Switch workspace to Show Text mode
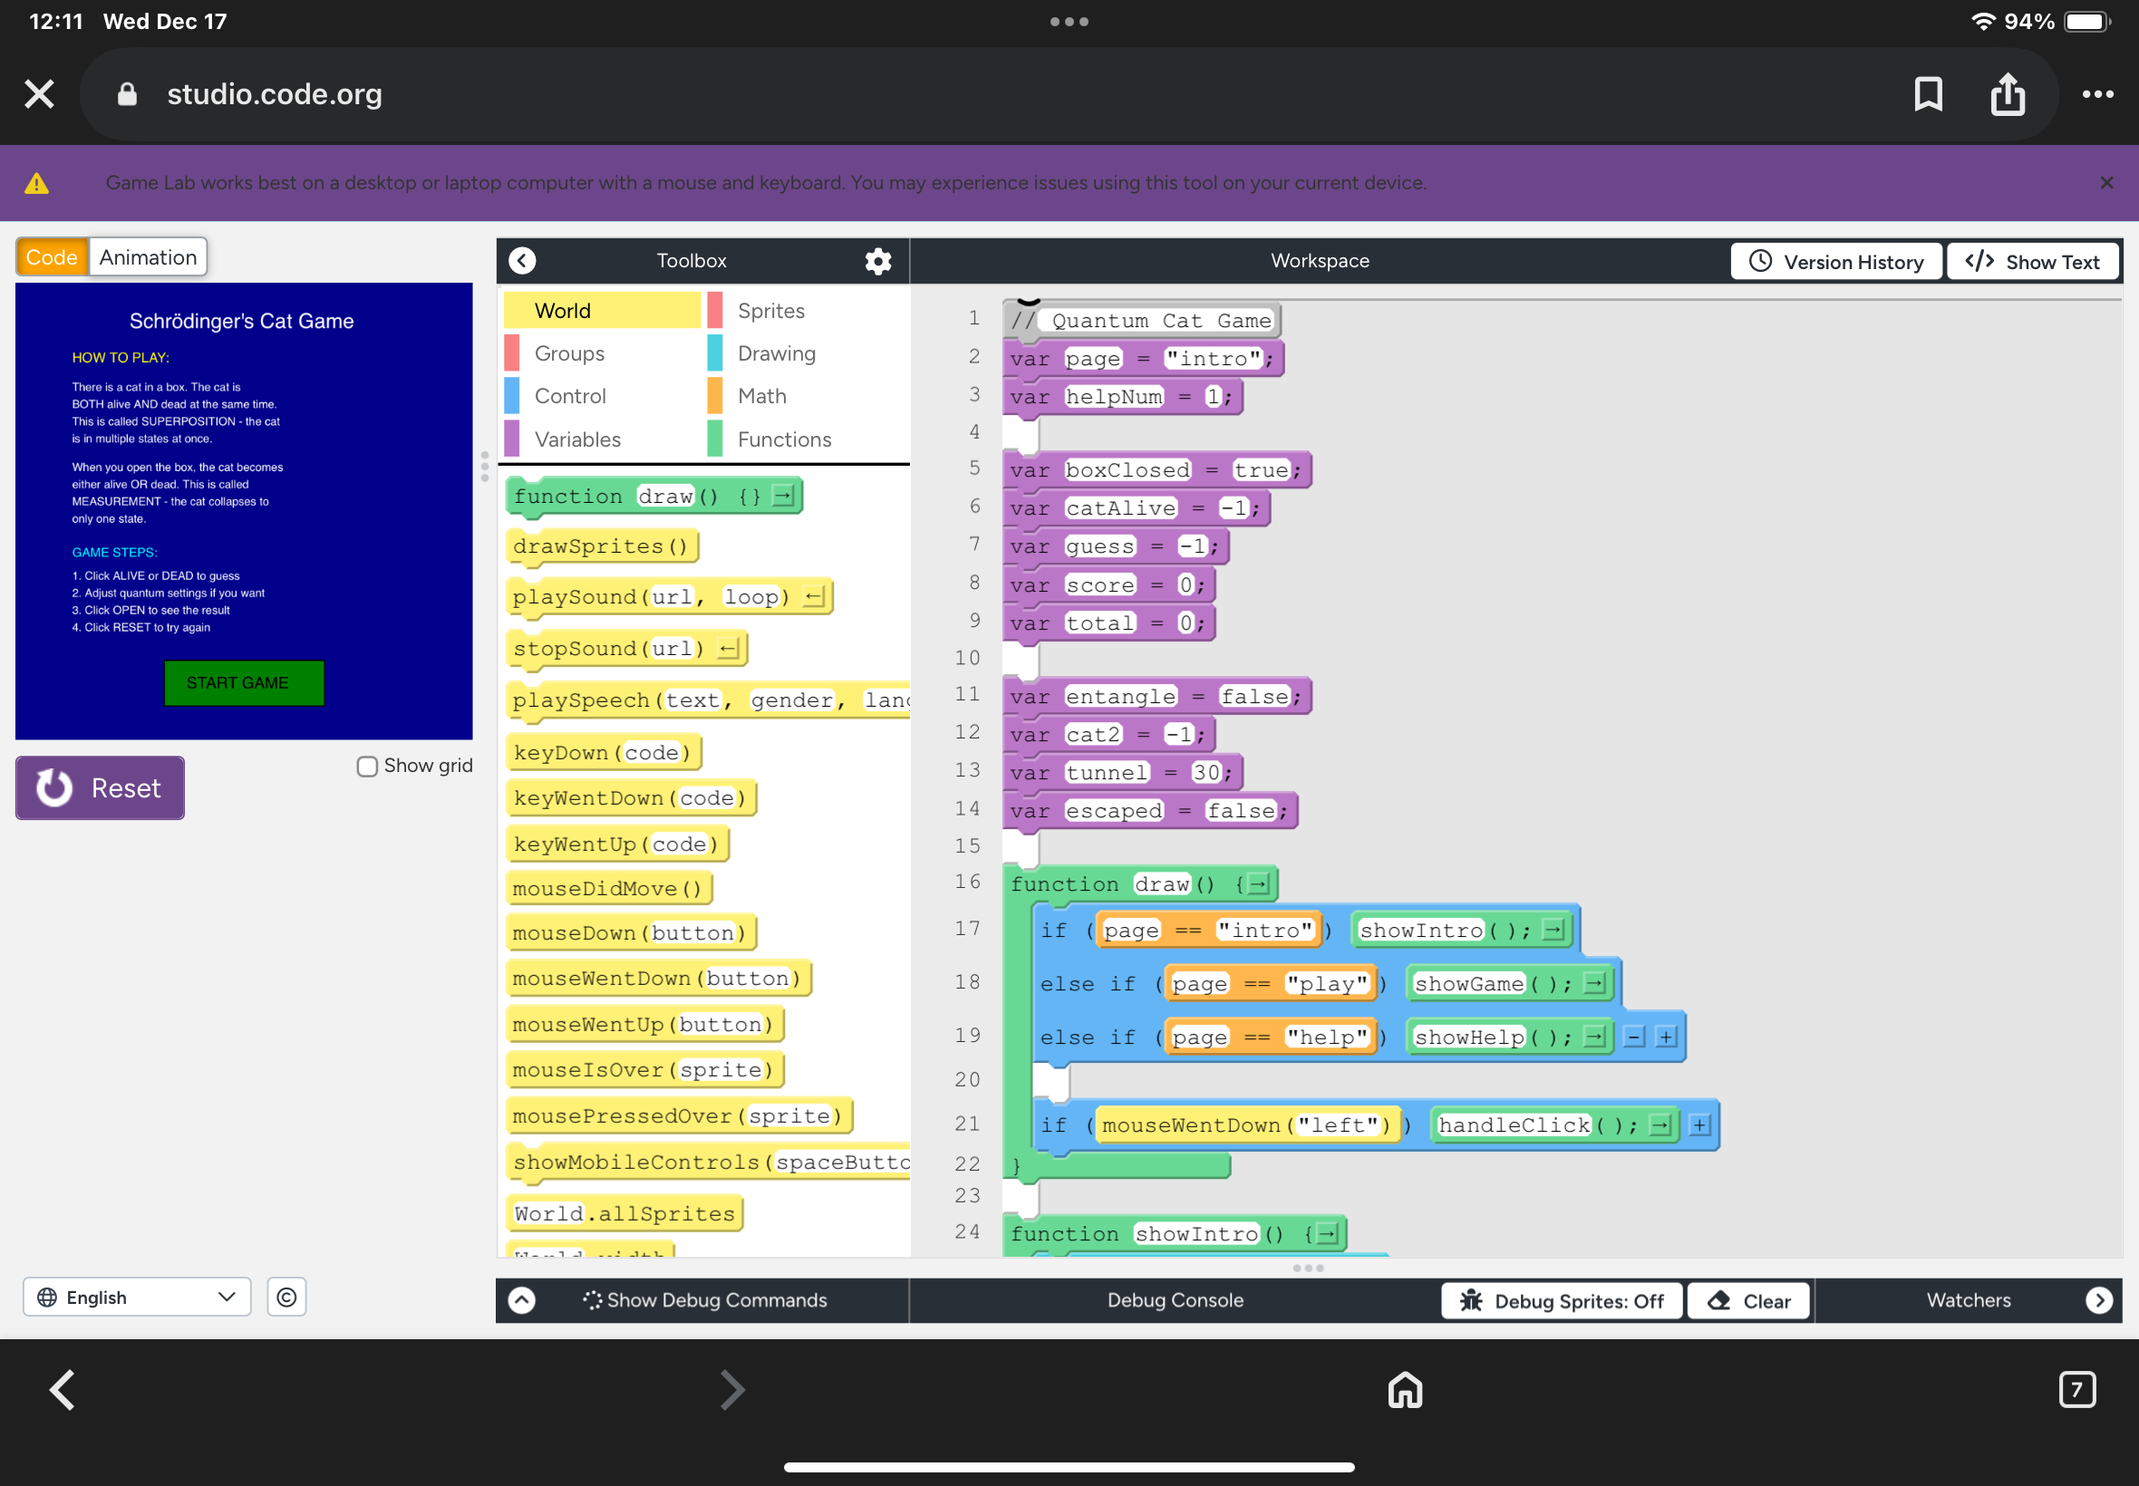Viewport: 2139px width, 1486px height. tap(2032, 262)
